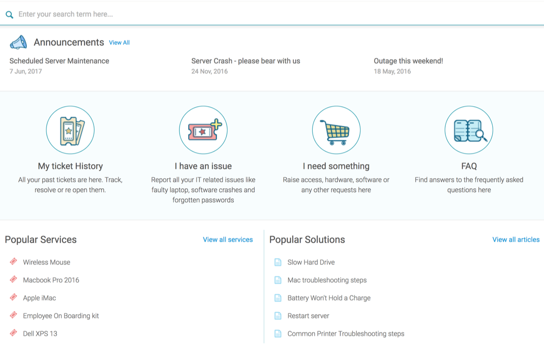
Task: Open the shopping cart icon
Action: [x=336, y=130]
